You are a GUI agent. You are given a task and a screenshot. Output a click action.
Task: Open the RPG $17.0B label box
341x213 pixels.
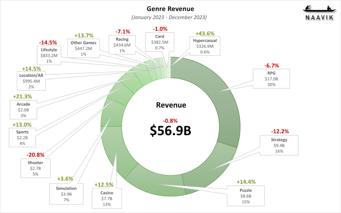271,78
